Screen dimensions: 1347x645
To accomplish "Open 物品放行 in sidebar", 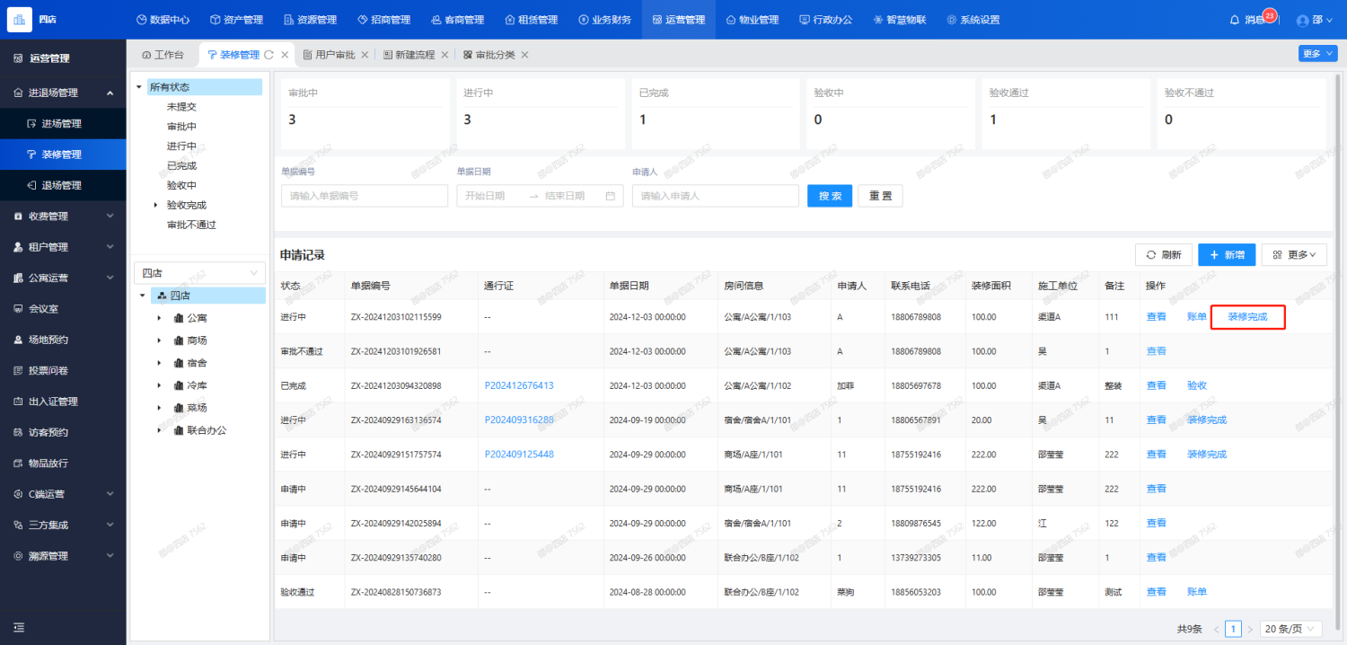I will click(63, 464).
